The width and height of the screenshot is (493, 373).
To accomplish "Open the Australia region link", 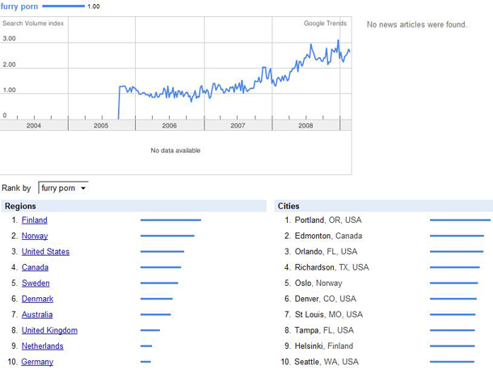I will tap(37, 315).
